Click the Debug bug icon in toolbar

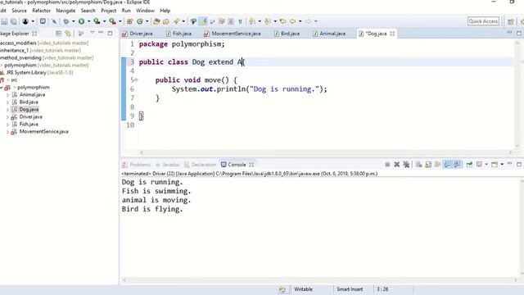pos(66,21)
